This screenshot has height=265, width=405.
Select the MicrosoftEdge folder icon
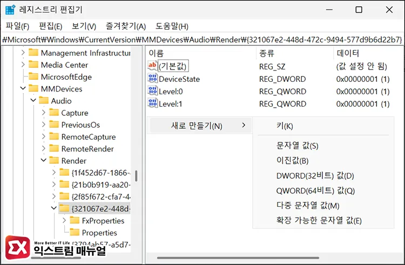(x=33, y=76)
